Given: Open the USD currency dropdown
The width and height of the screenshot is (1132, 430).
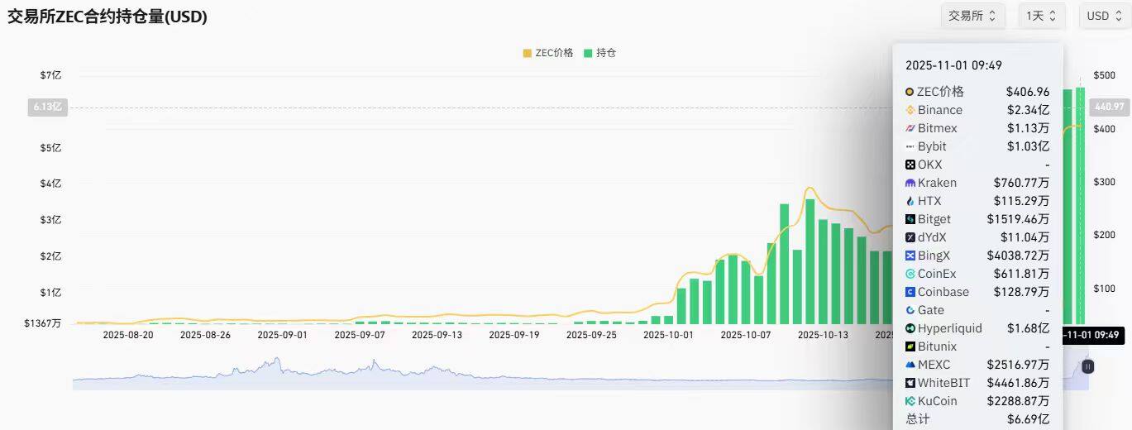Looking at the screenshot, I should 1104,16.
